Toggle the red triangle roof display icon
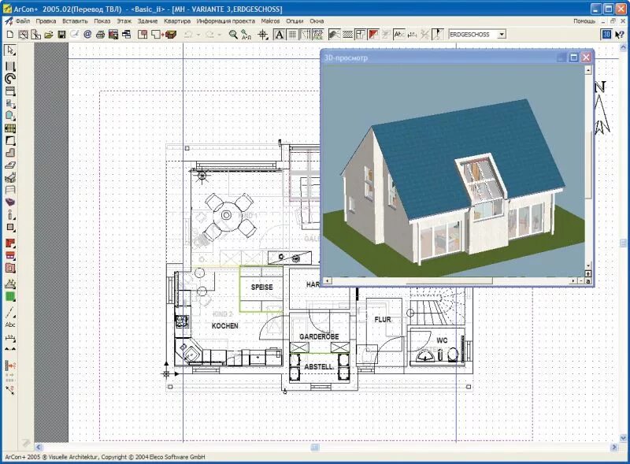 pos(373,35)
